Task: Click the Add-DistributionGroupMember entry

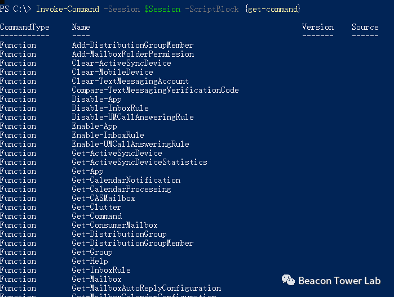Action: pos(132,45)
